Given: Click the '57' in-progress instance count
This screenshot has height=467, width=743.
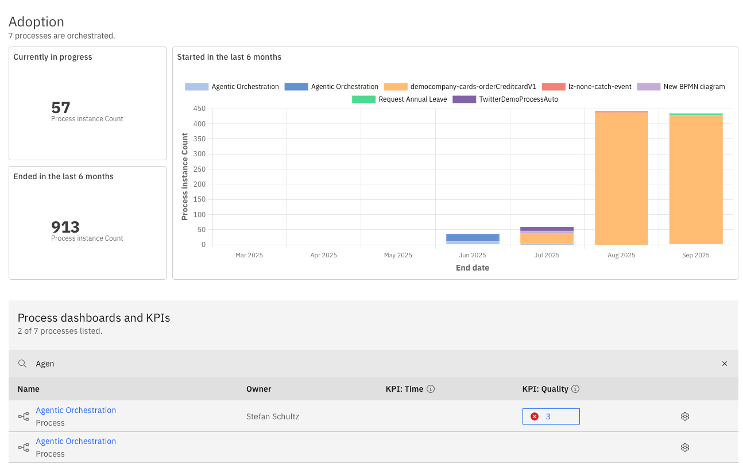Looking at the screenshot, I should 61,107.
